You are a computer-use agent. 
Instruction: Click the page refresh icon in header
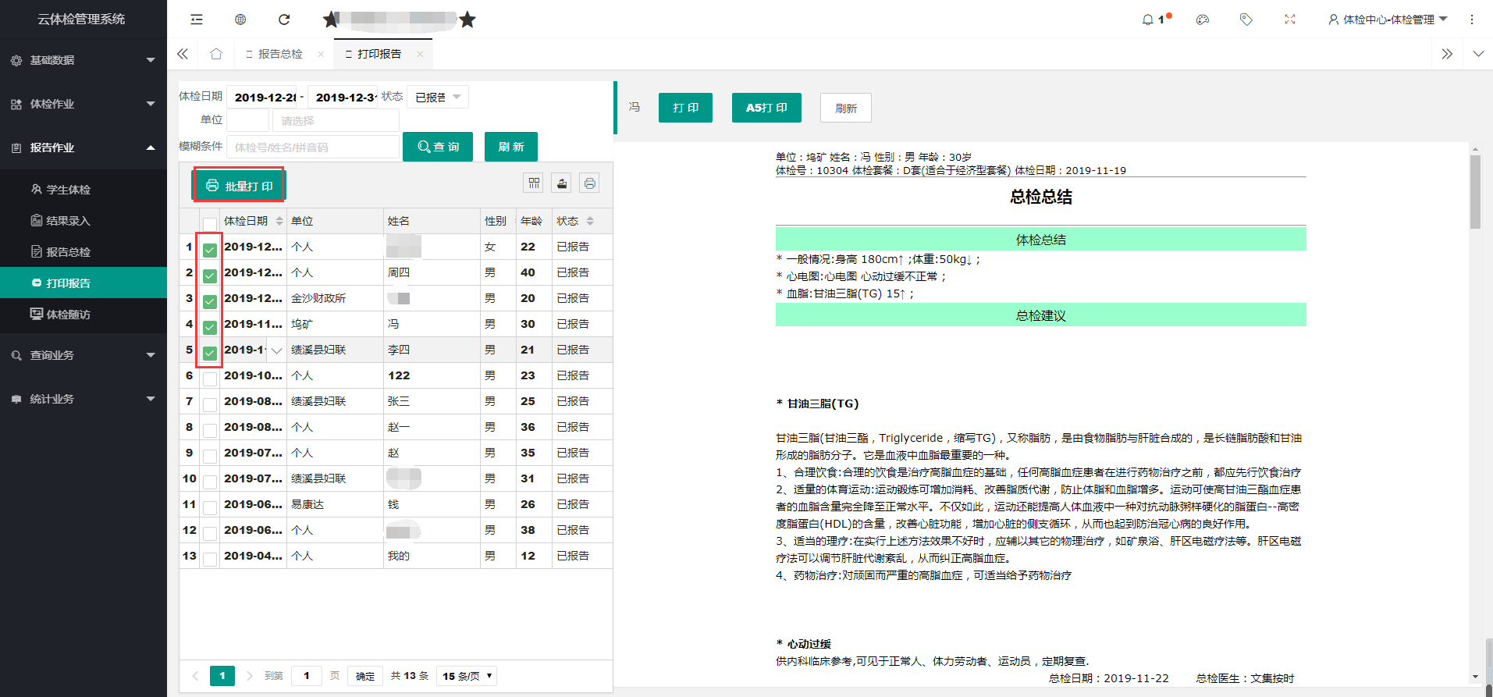pos(284,20)
